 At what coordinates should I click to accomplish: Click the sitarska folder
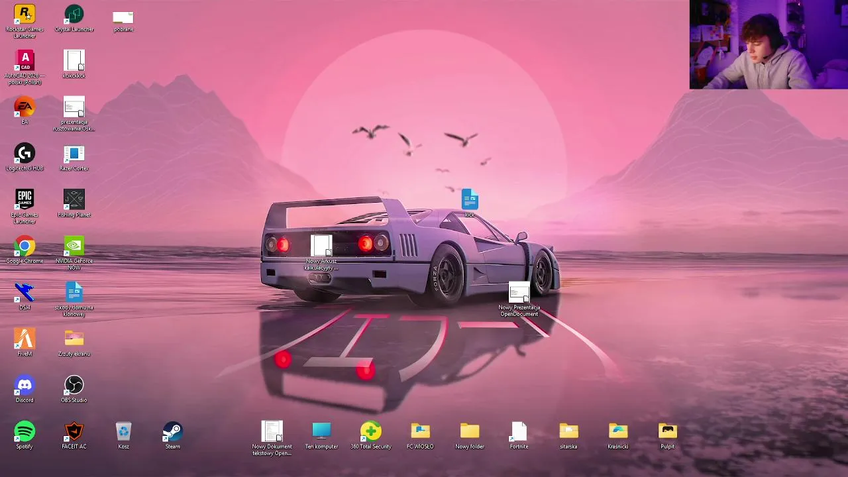coord(568,435)
